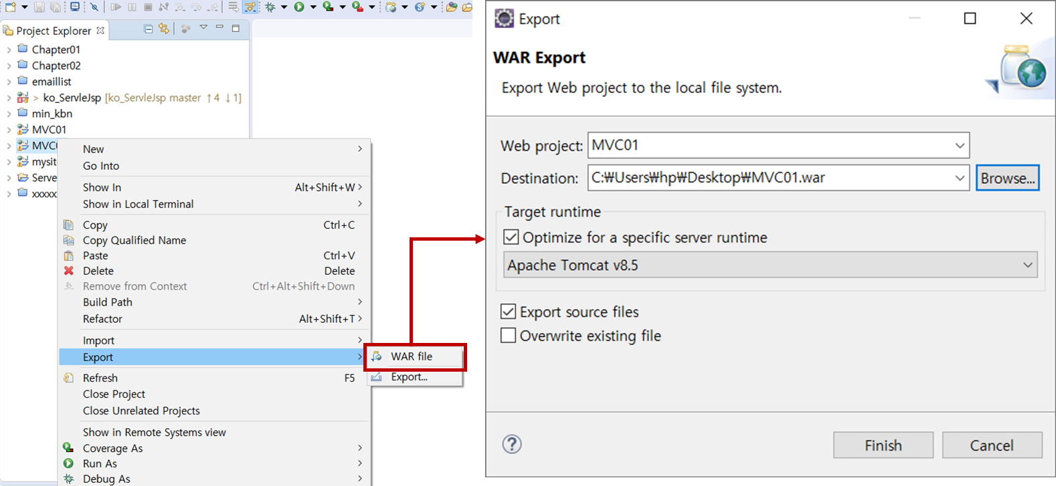Select the Chapter02 project in the tree
This screenshot has height=486, width=1056.
tap(56, 66)
